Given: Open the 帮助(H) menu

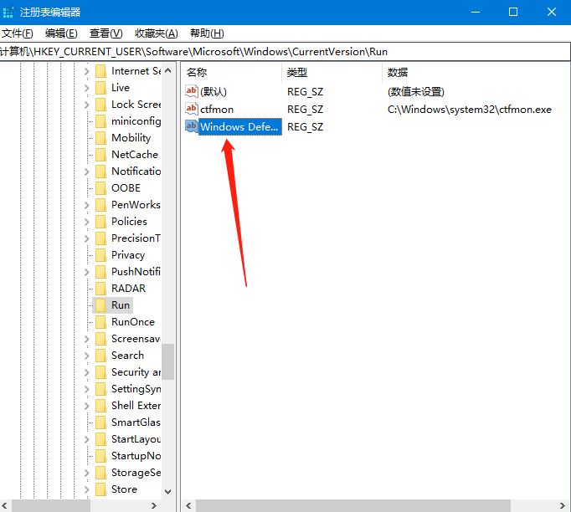Looking at the screenshot, I should point(207,33).
